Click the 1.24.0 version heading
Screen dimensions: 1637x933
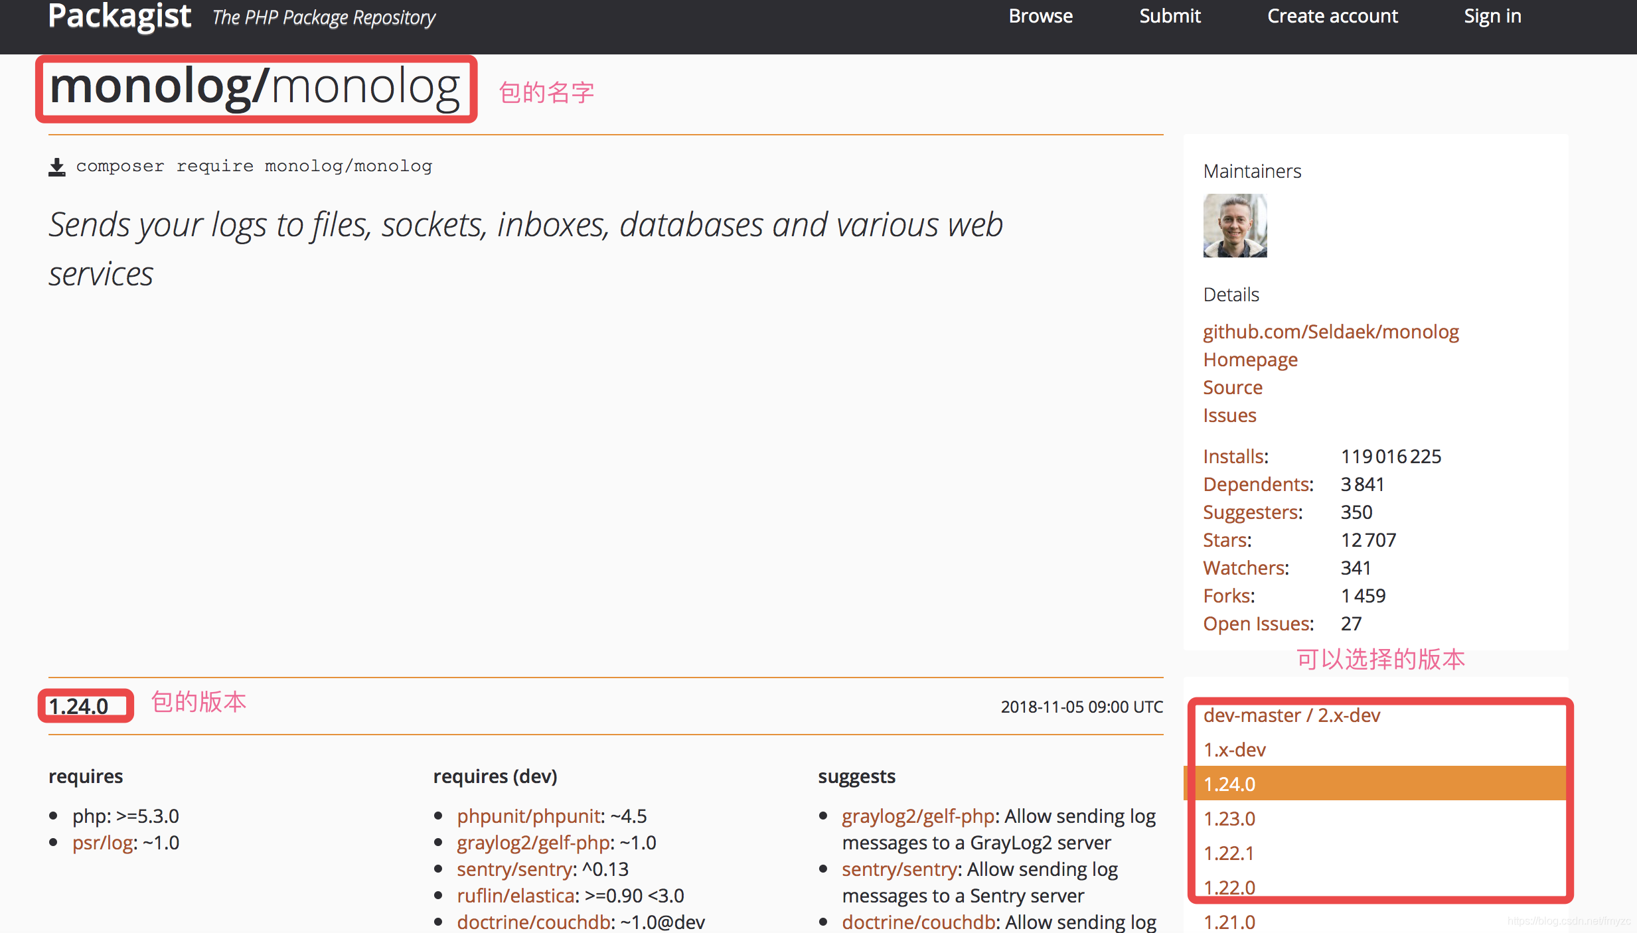79,706
